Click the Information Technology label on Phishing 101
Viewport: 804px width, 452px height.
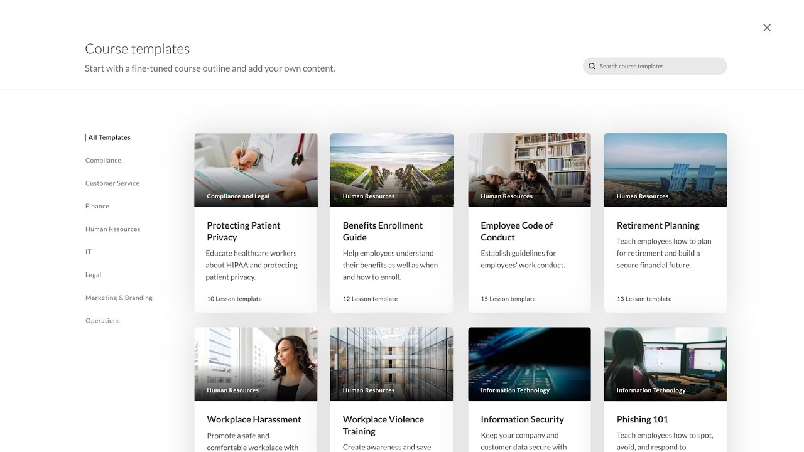coord(651,390)
